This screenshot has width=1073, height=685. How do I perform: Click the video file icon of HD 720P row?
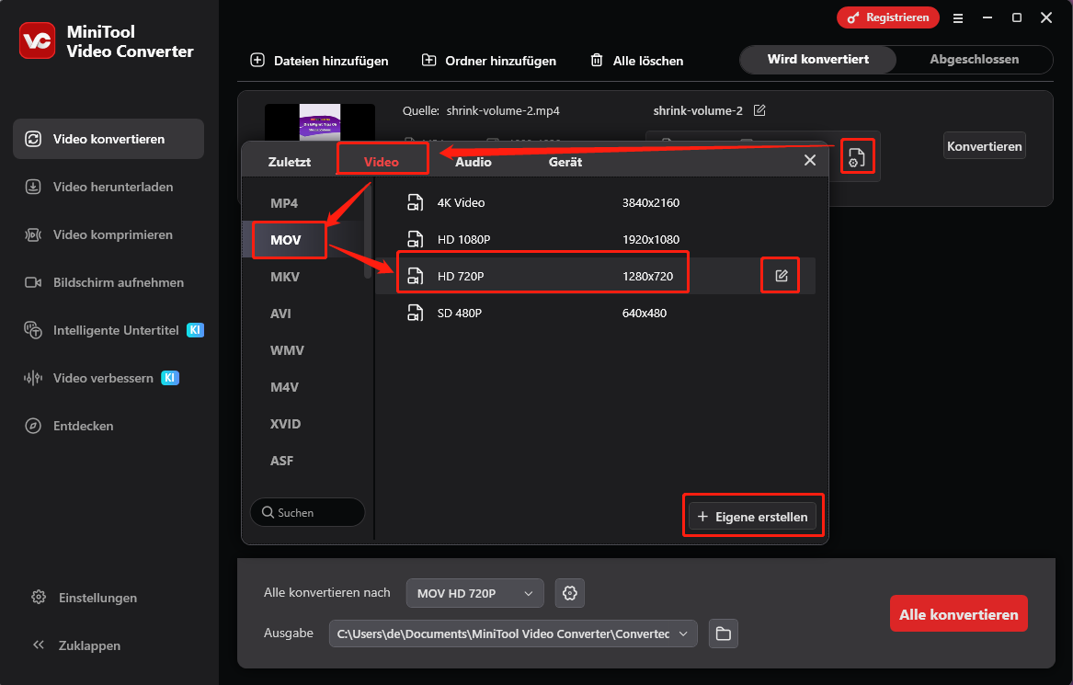416,276
